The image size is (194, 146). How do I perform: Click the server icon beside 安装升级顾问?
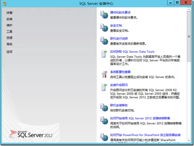104,87
